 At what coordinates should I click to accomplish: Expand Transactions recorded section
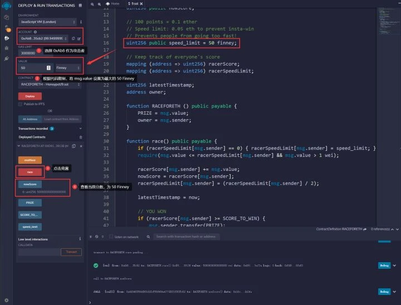pyautogui.click(x=81, y=129)
